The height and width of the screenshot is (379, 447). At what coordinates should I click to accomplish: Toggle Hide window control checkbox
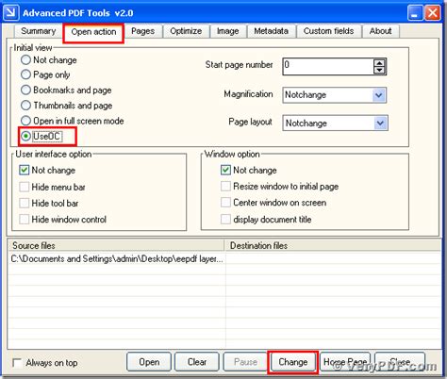[25, 219]
